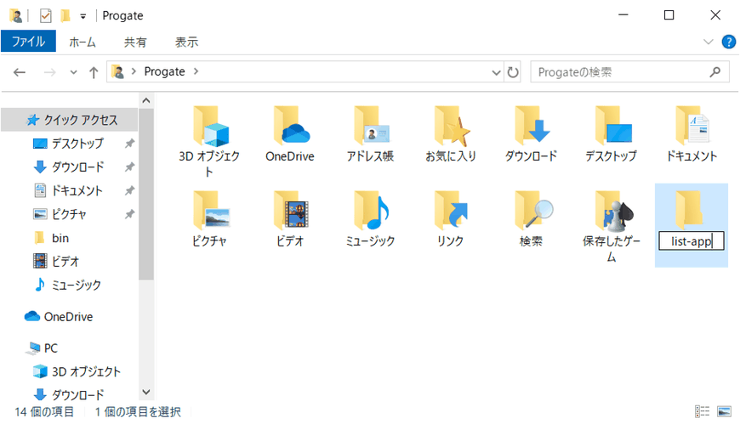Expand the ribbon with the chevron
740x424 pixels.
click(x=708, y=42)
